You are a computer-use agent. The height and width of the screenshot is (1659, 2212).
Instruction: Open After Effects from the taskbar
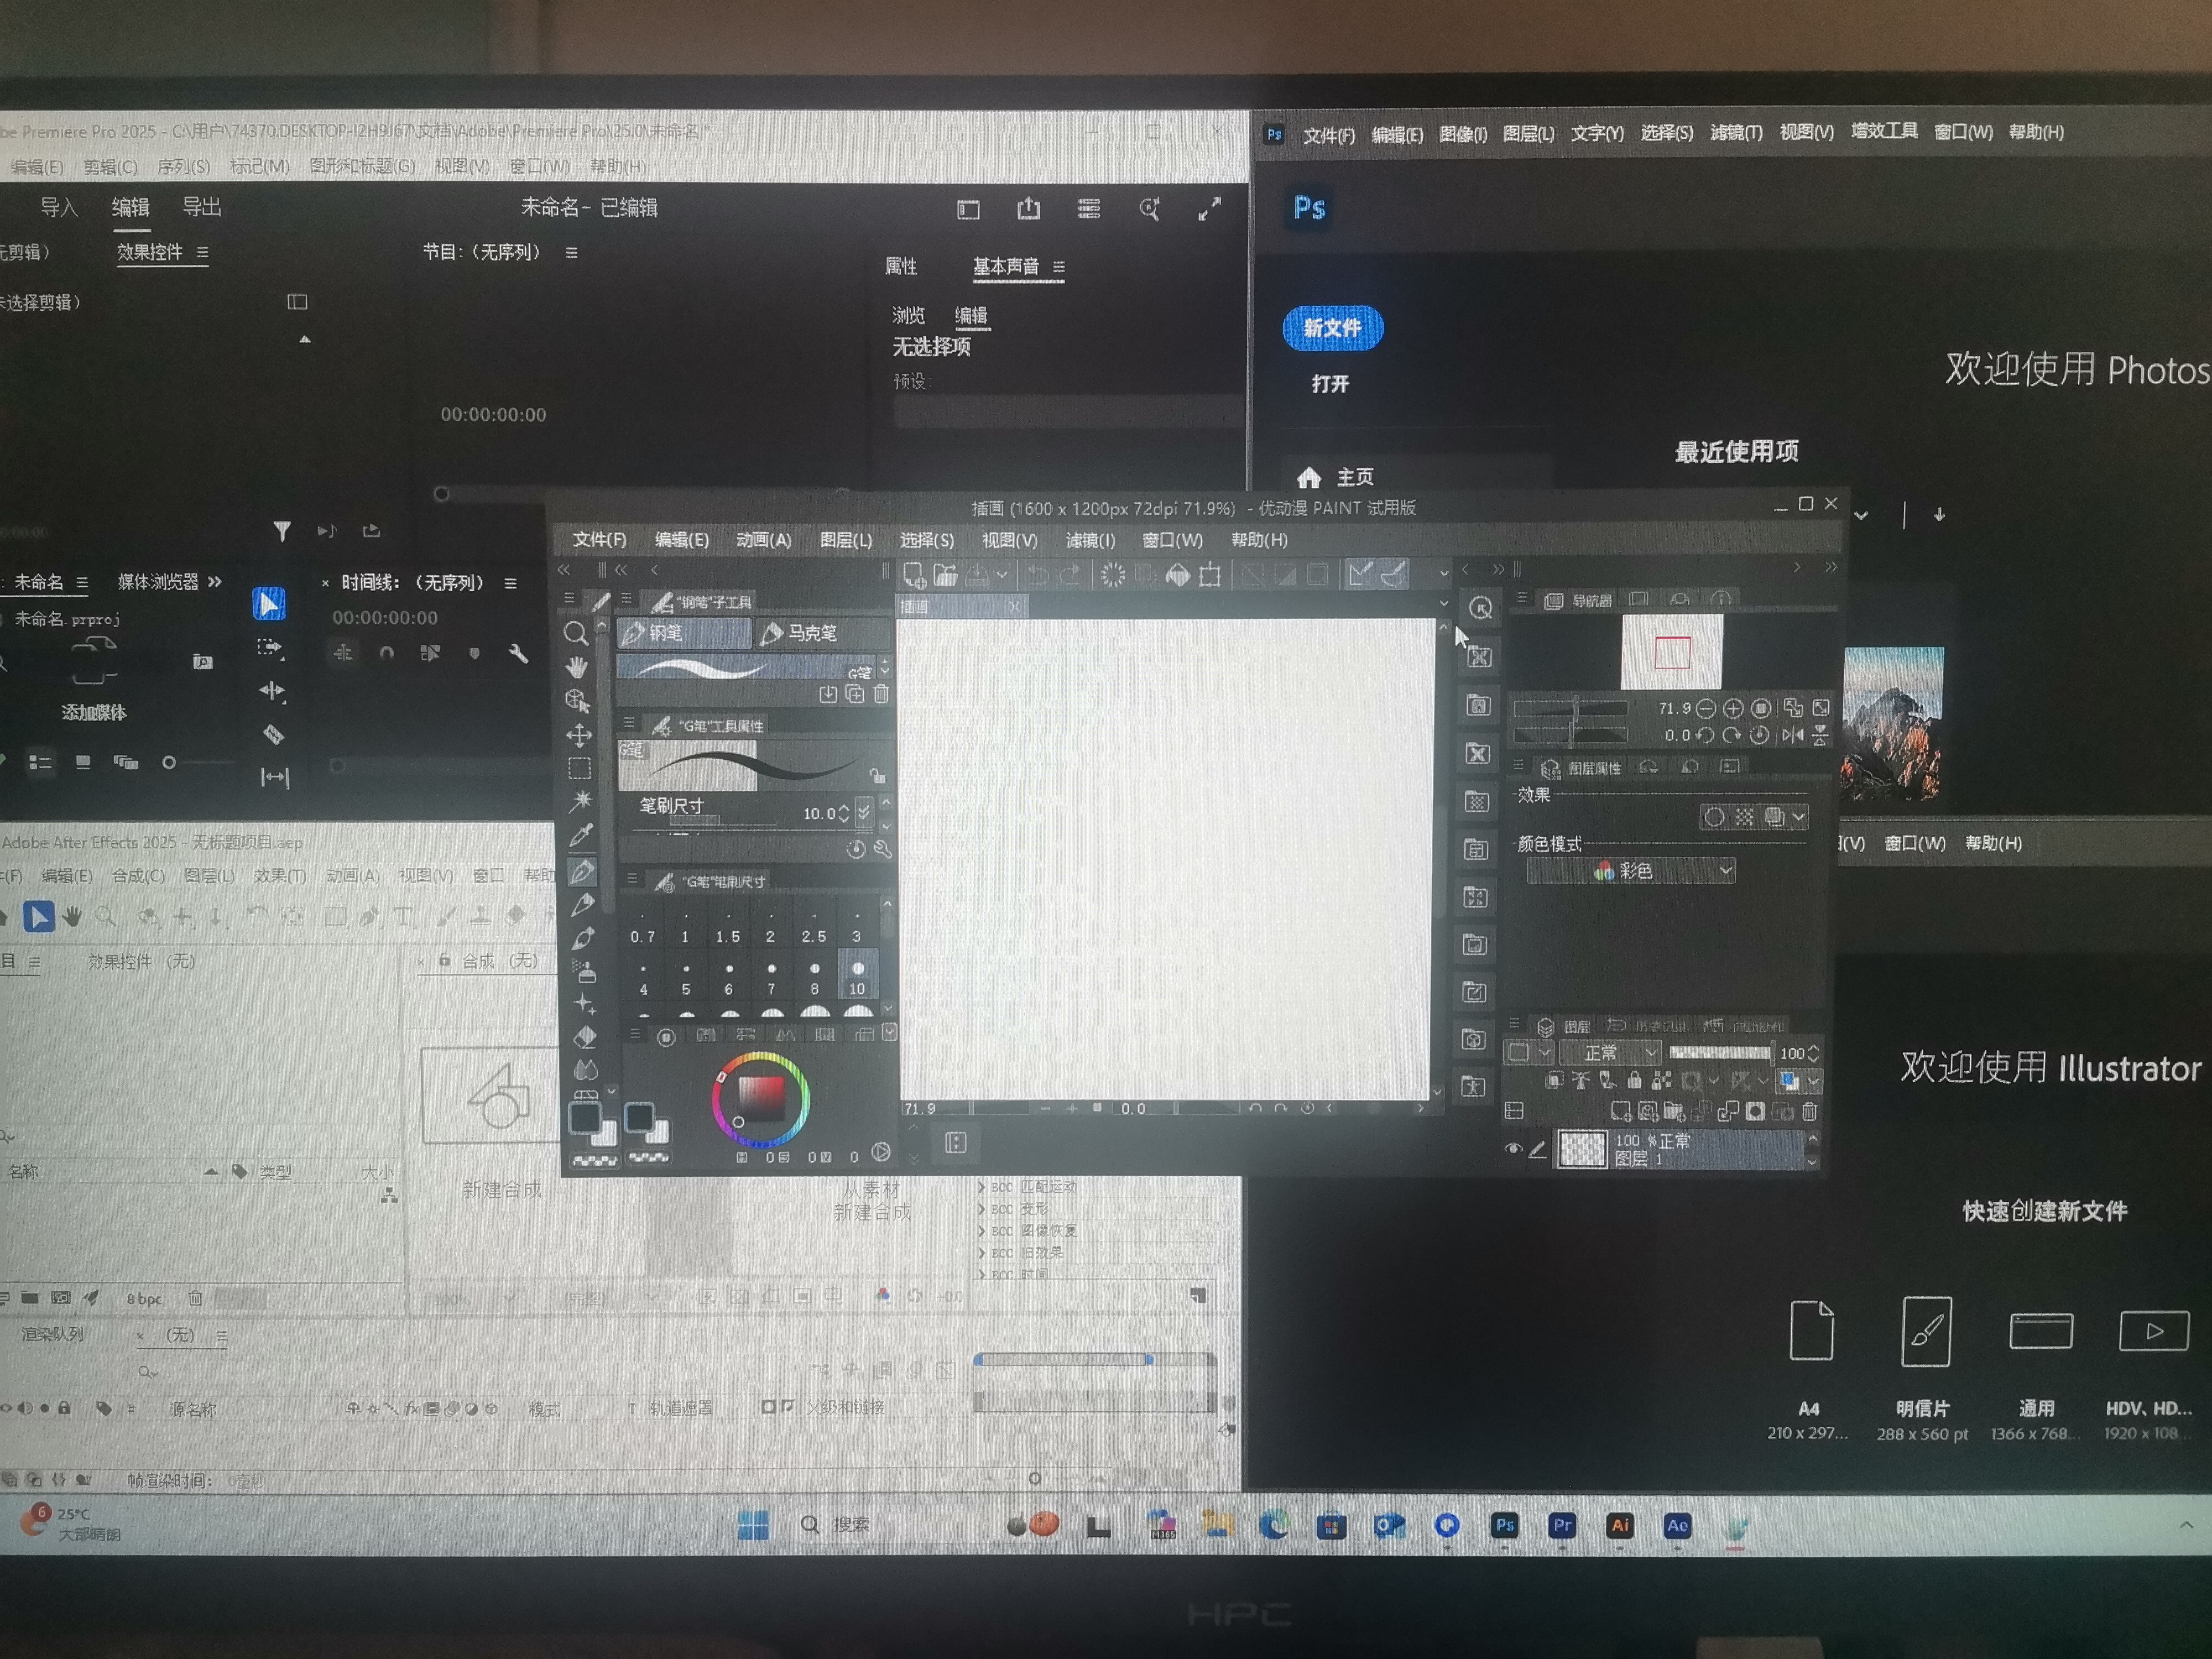pos(1678,1526)
